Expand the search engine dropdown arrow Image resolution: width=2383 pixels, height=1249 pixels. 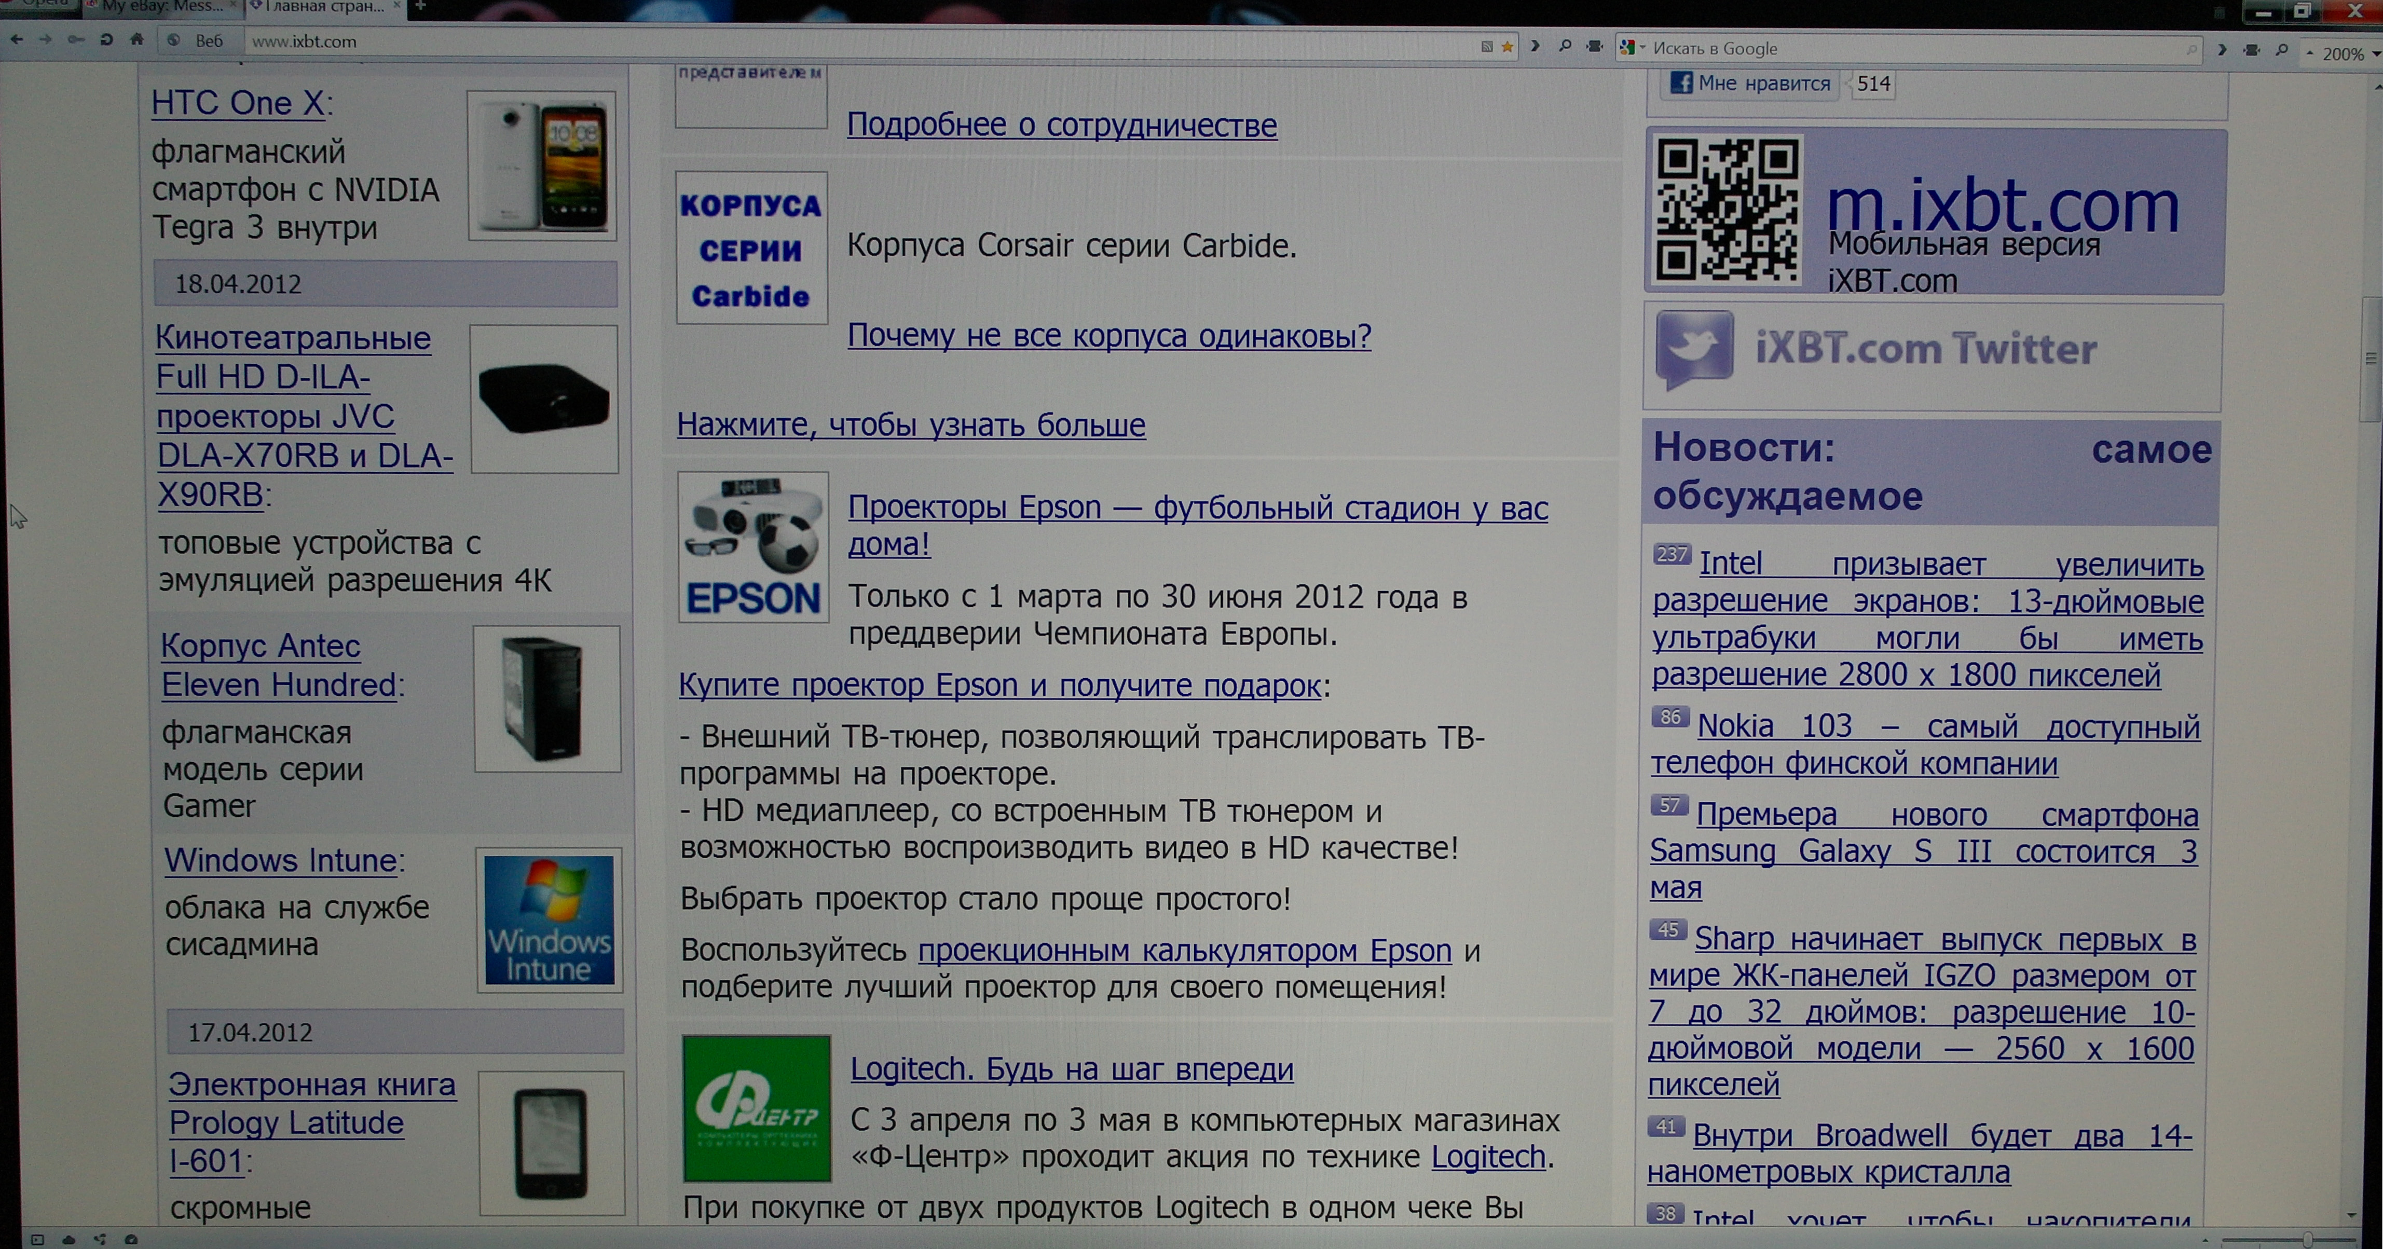click(1643, 48)
